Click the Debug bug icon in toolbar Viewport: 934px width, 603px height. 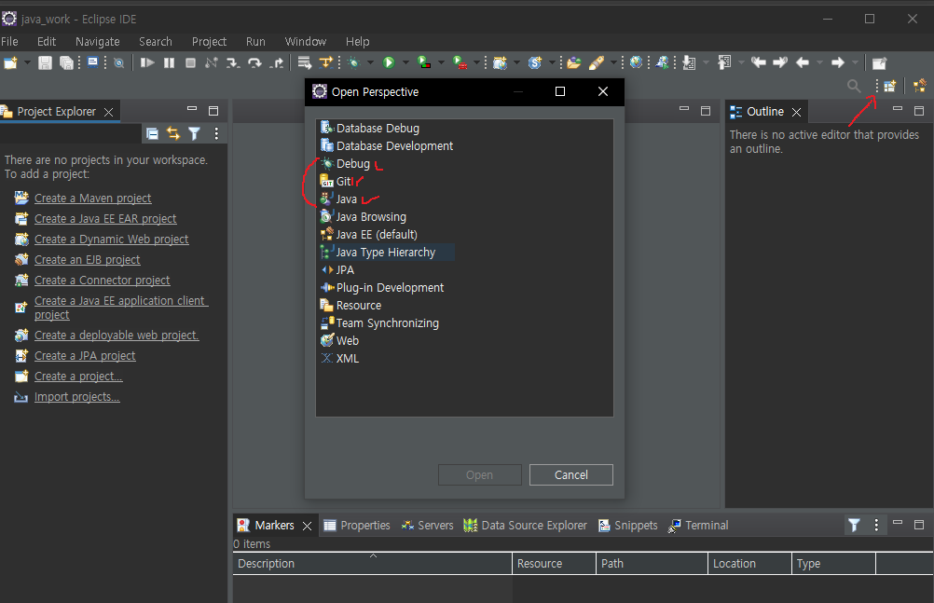354,62
